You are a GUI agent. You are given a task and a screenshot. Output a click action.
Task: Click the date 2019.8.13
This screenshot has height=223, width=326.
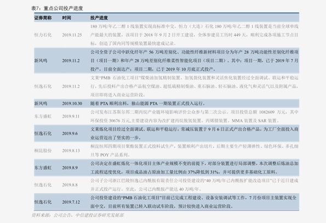[x=71, y=150]
